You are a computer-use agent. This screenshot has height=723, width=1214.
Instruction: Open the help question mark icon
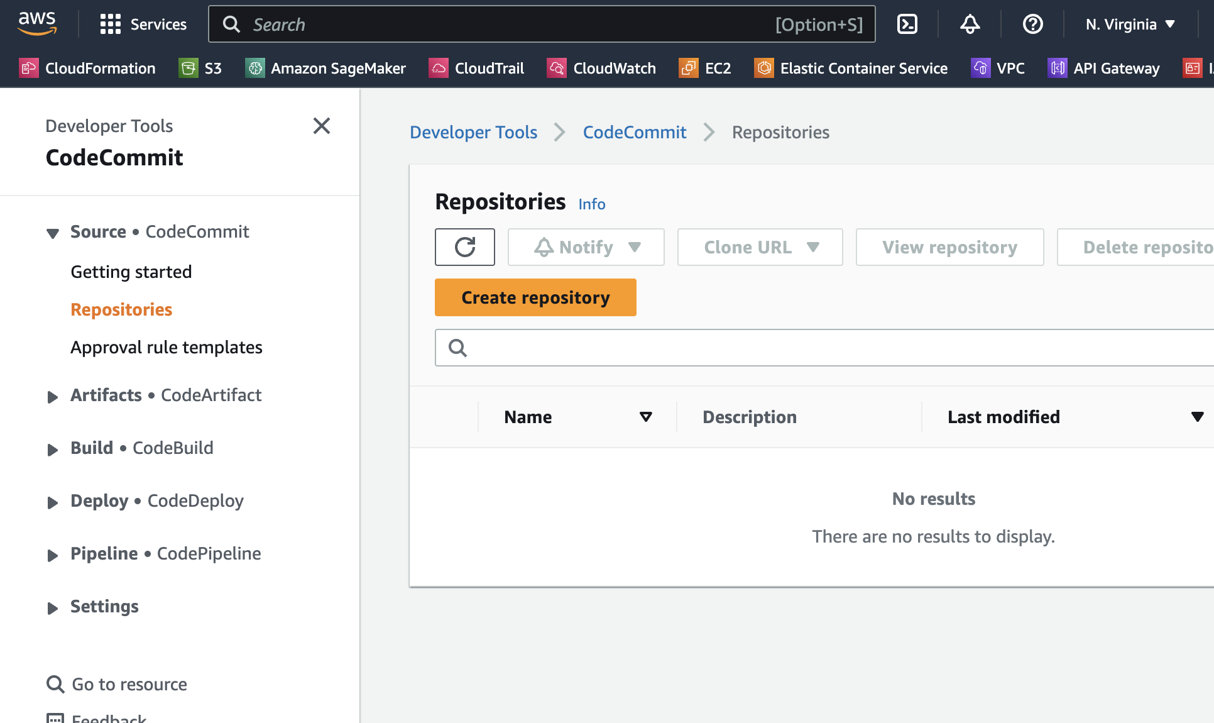tap(1033, 25)
